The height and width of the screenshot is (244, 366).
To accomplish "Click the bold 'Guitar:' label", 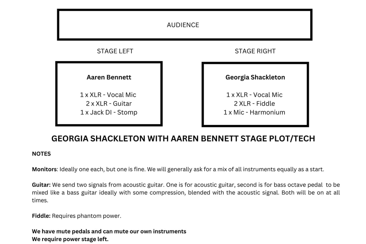I will coord(41,185).
